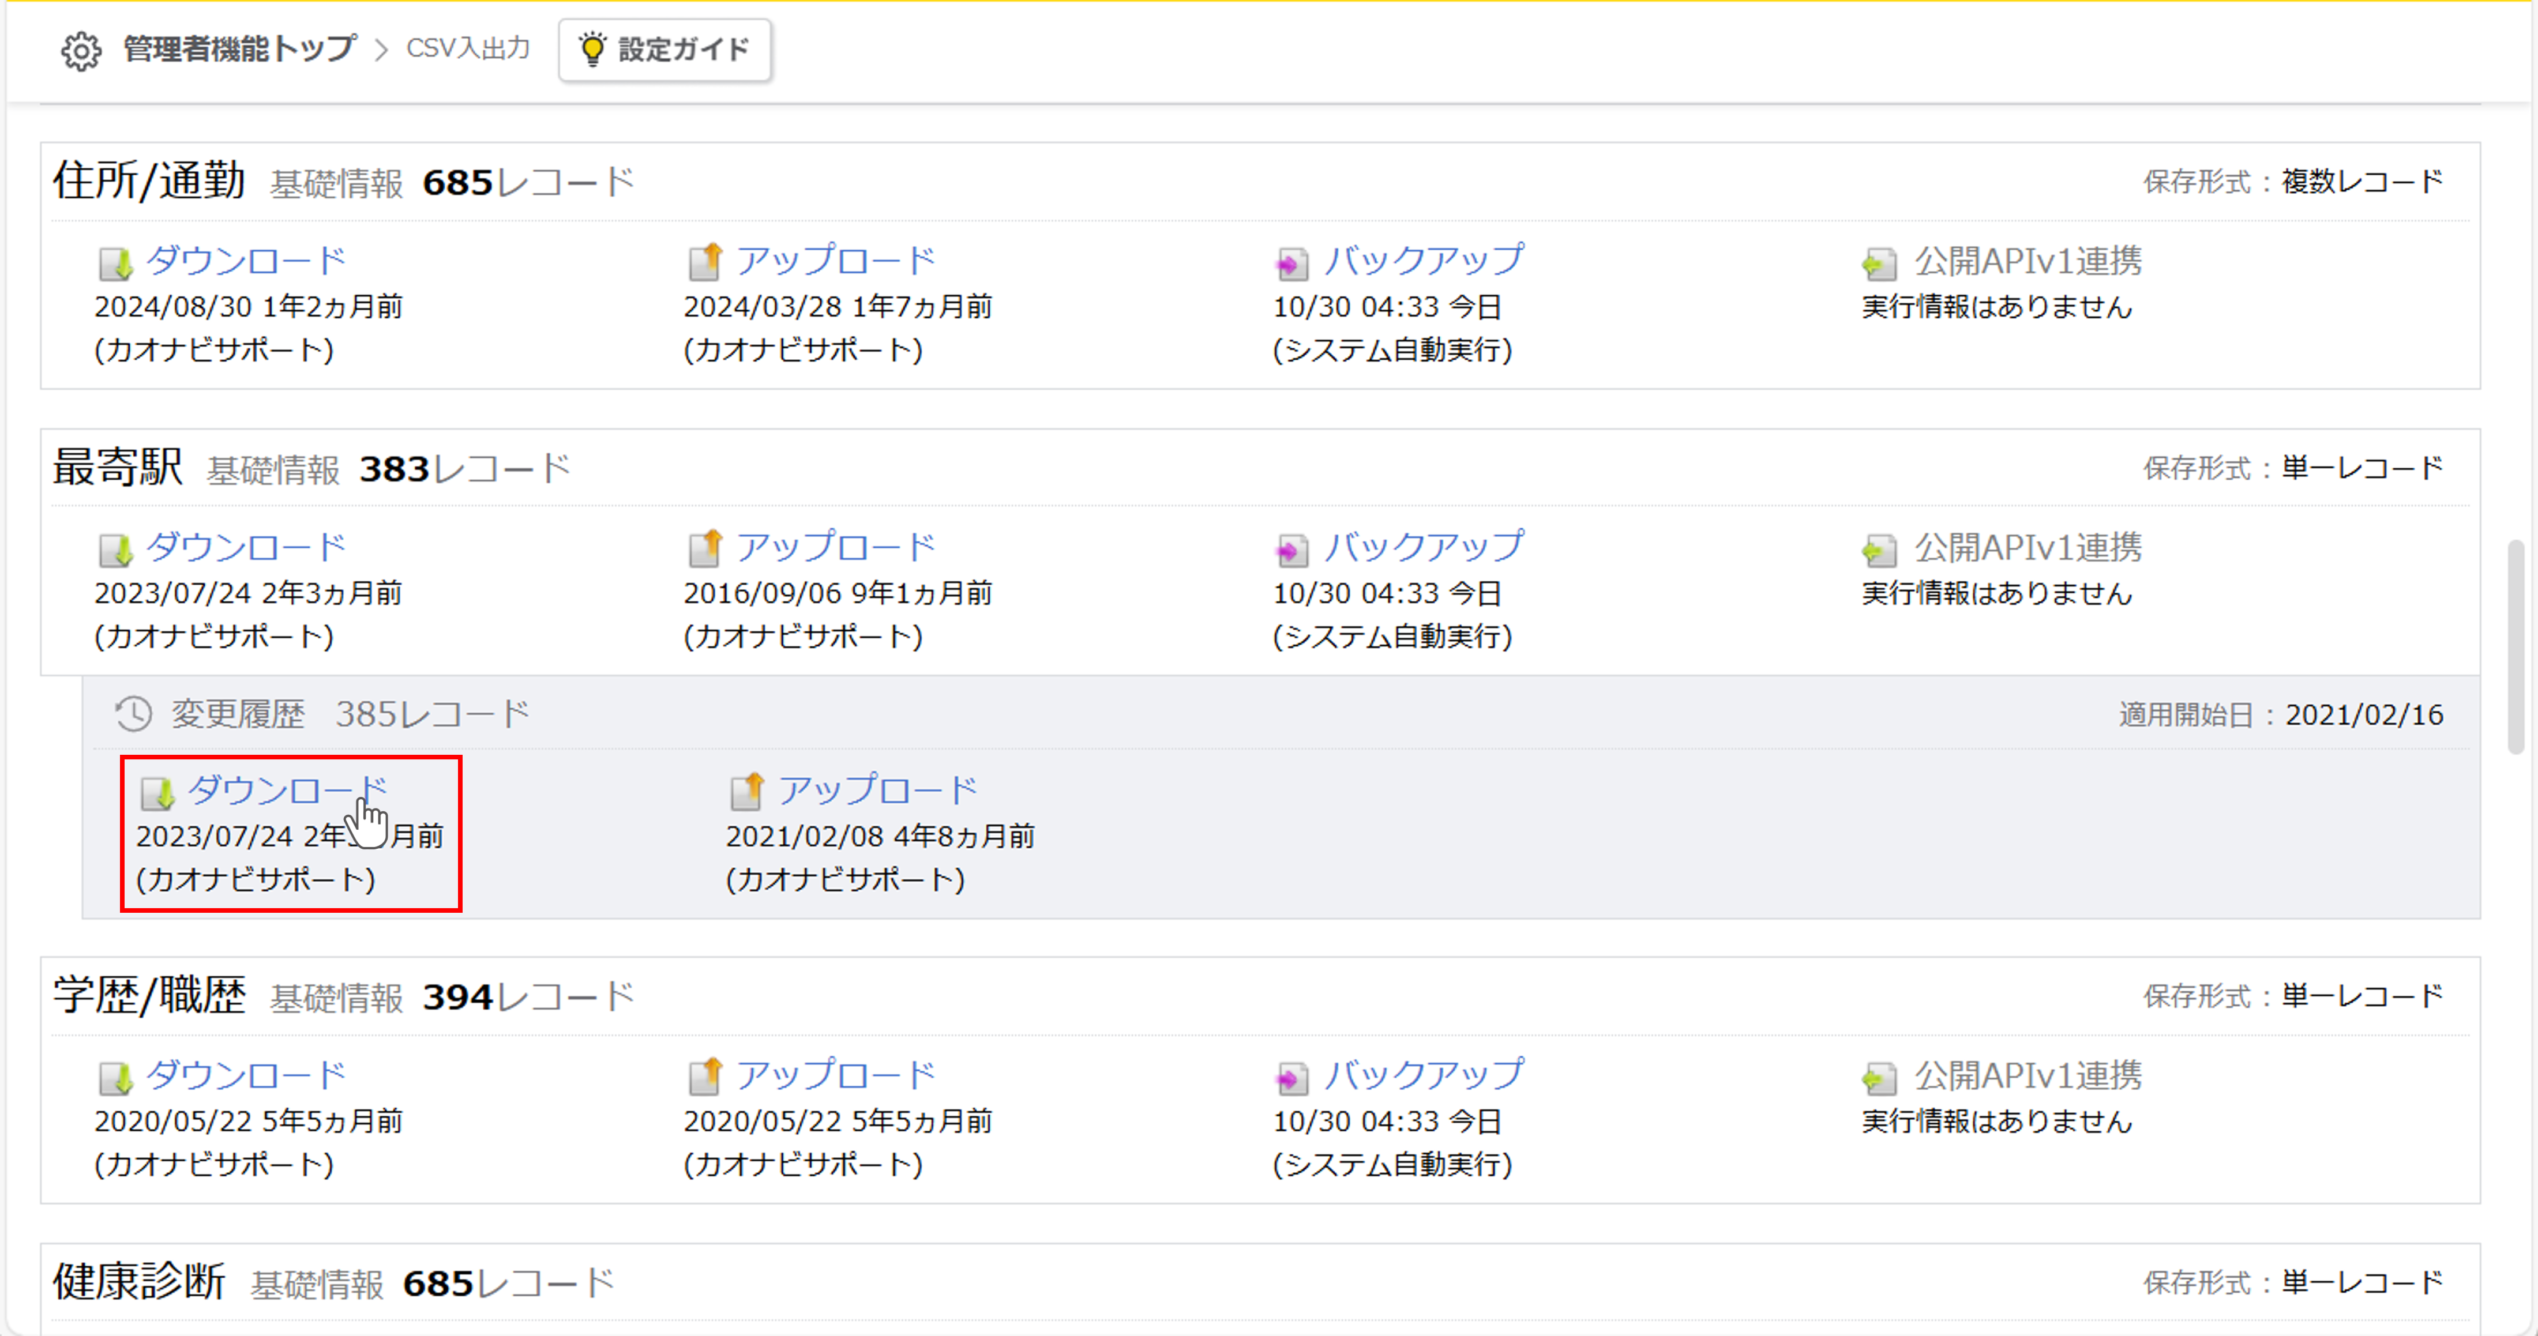The image size is (2538, 1336).
Task: Click the 健康診断 section heading
Action: (139, 1282)
